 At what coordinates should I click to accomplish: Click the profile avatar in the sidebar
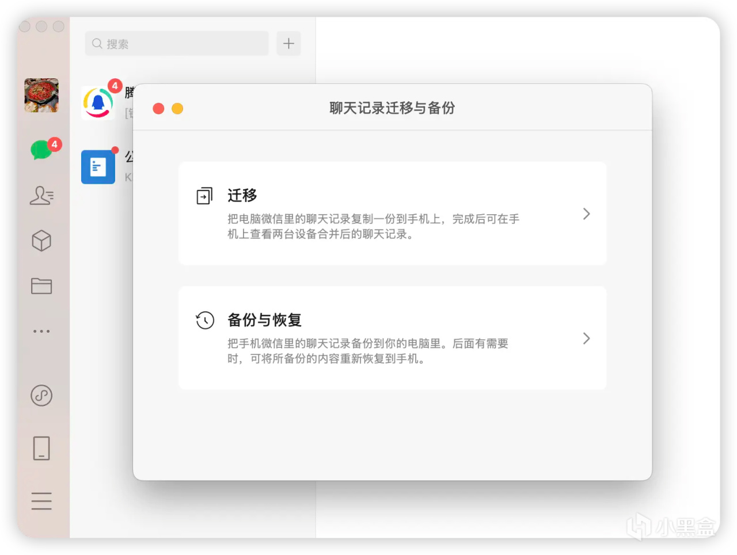[41, 95]
